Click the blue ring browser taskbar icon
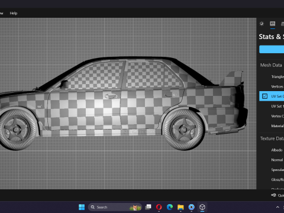Viewport: 284px width, 213px height. click(x=191, y=207)
